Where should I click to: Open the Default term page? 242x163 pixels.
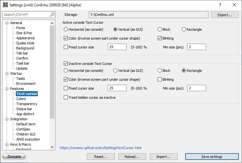(26, 124)
